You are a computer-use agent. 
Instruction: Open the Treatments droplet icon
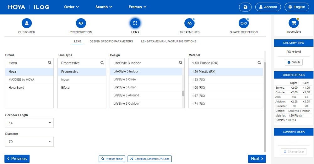click(x=189, y=23)
